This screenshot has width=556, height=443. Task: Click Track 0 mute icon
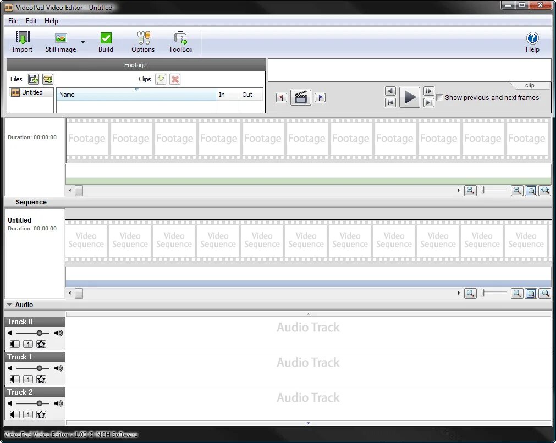pos(14,344)
